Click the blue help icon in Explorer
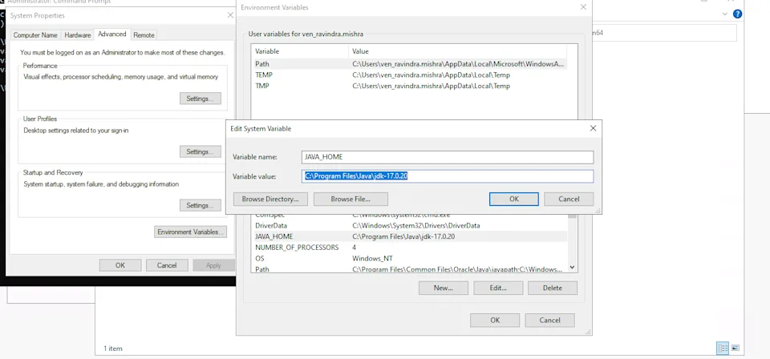Viewport: 770px width, 359px height. pyautogui.click(x=737, y=14)
